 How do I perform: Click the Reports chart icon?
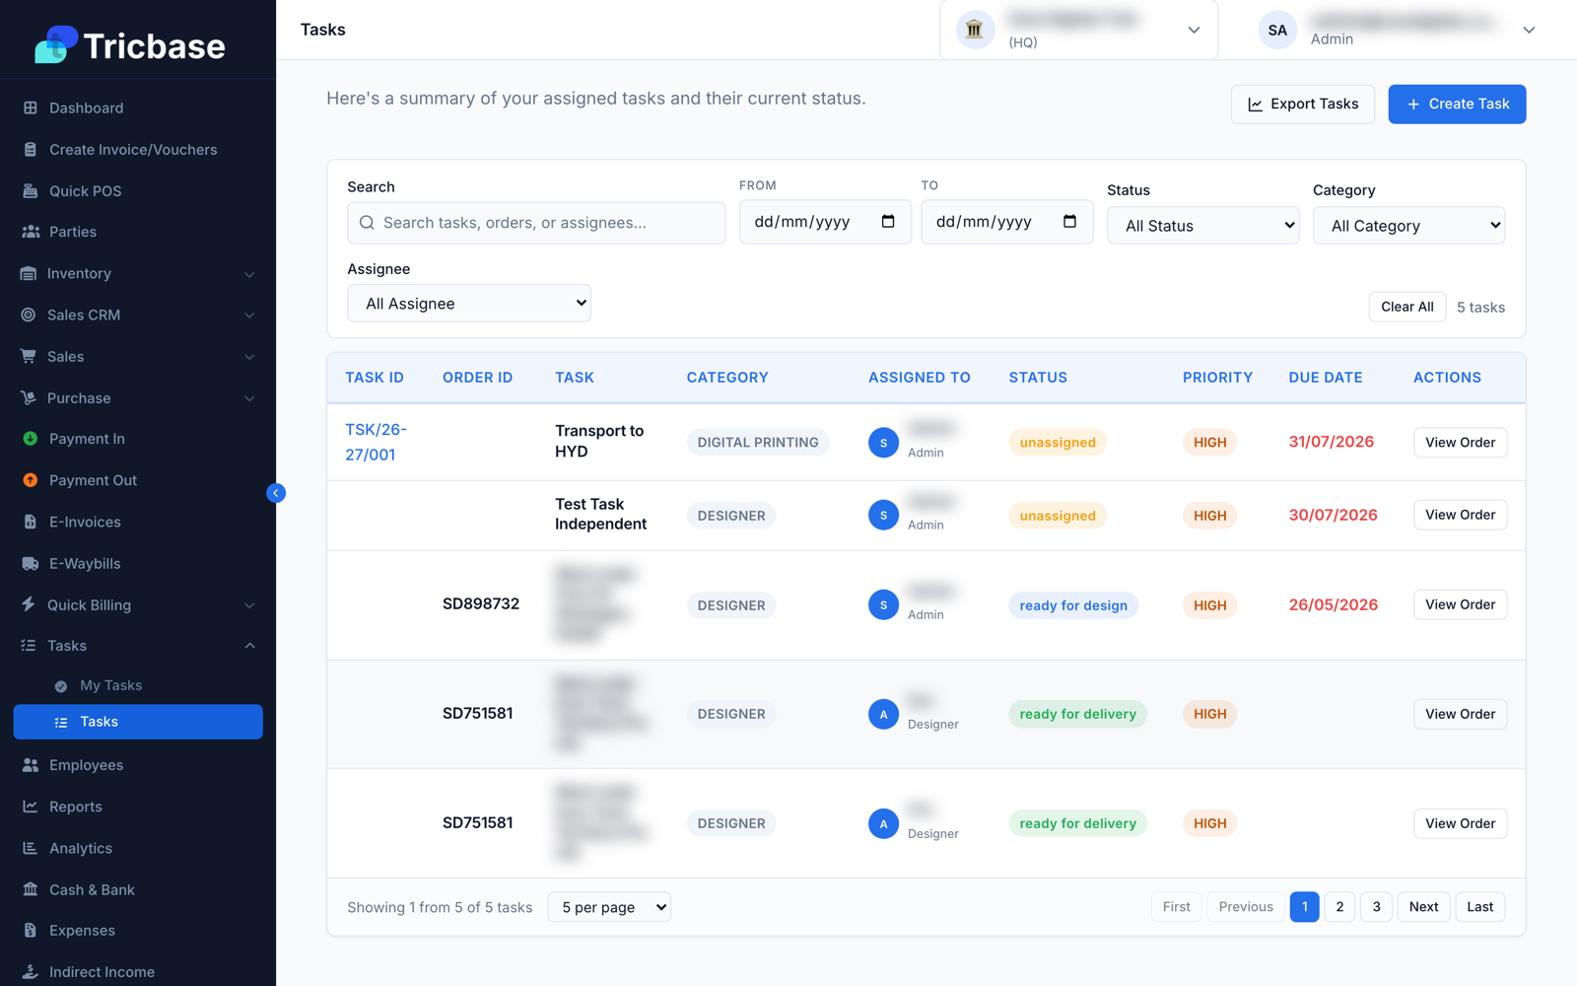pyautogui.click(x=31, y=807)
